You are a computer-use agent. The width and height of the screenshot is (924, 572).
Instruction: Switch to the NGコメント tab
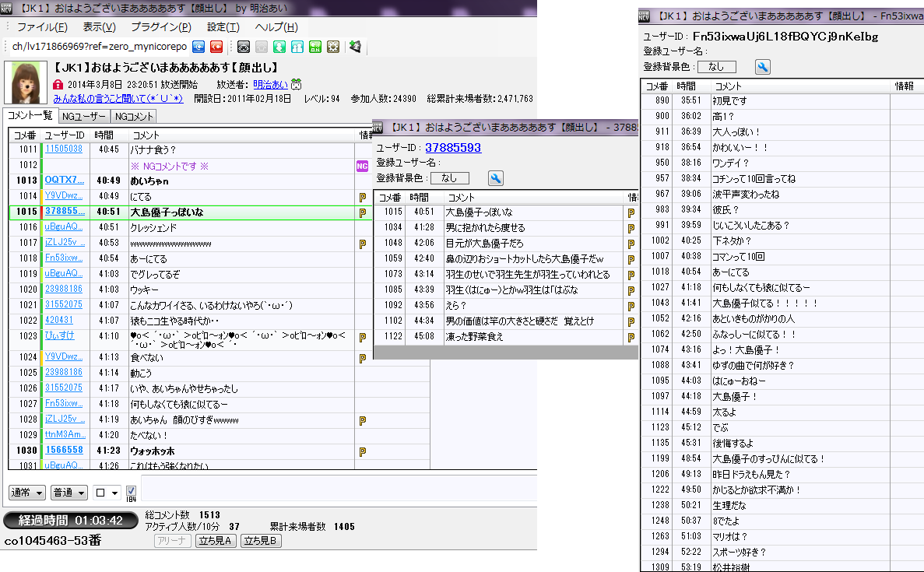[133, 116]
